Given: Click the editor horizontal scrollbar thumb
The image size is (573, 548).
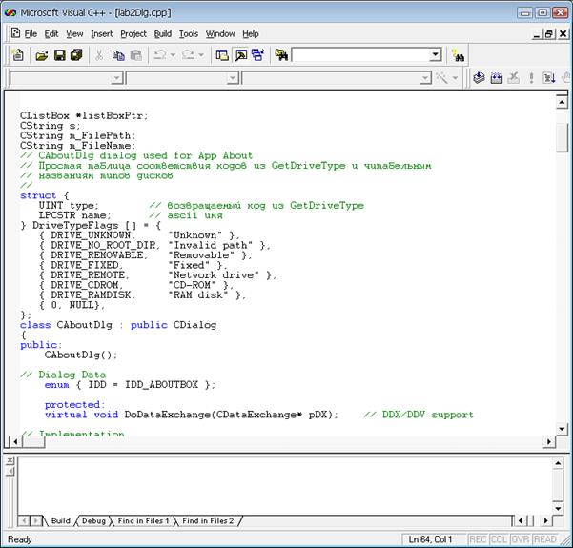Looking at the screenshot, I should tap(33, 442).
